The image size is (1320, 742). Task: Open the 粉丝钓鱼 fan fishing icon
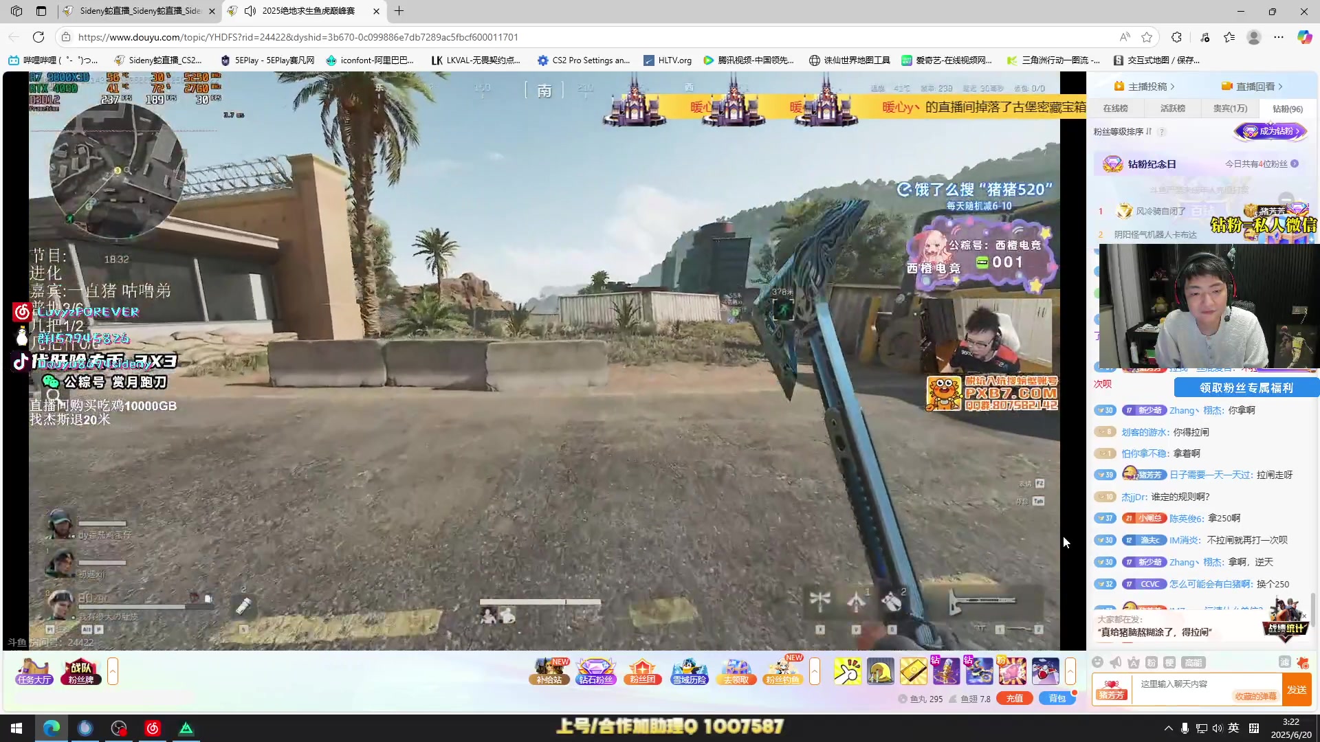[x=783, y=671]
